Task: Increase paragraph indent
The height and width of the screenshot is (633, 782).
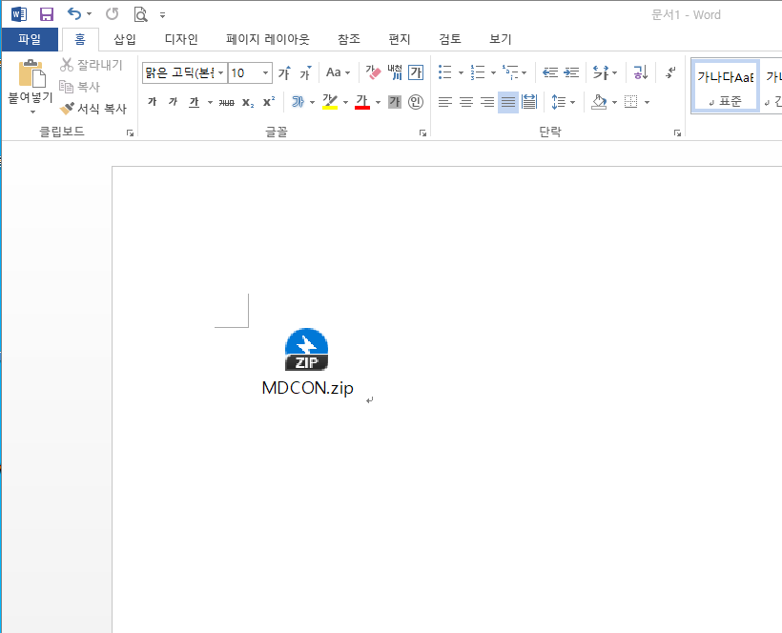Action: [x=571, y=72]
